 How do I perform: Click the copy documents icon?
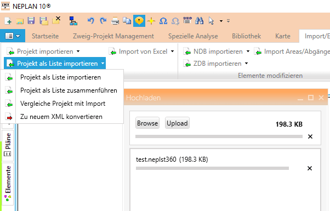click(127, 21)
